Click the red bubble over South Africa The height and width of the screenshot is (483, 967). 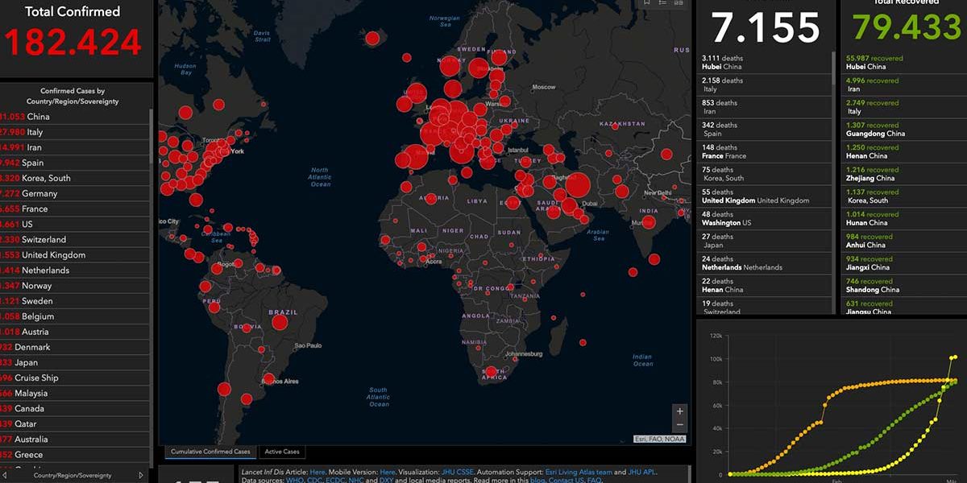[491, 372]
